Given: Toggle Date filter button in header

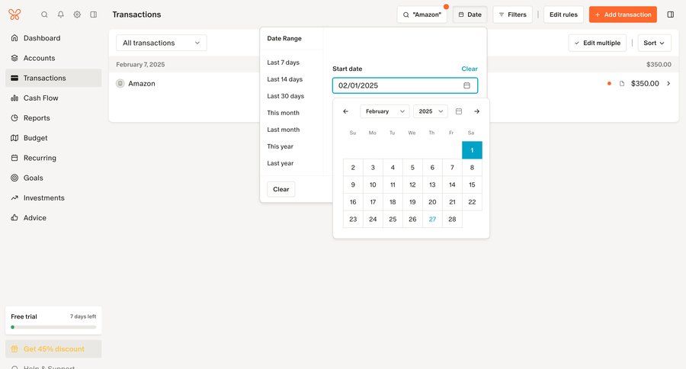Looking at the screenshot, I should tap(470, 14).
